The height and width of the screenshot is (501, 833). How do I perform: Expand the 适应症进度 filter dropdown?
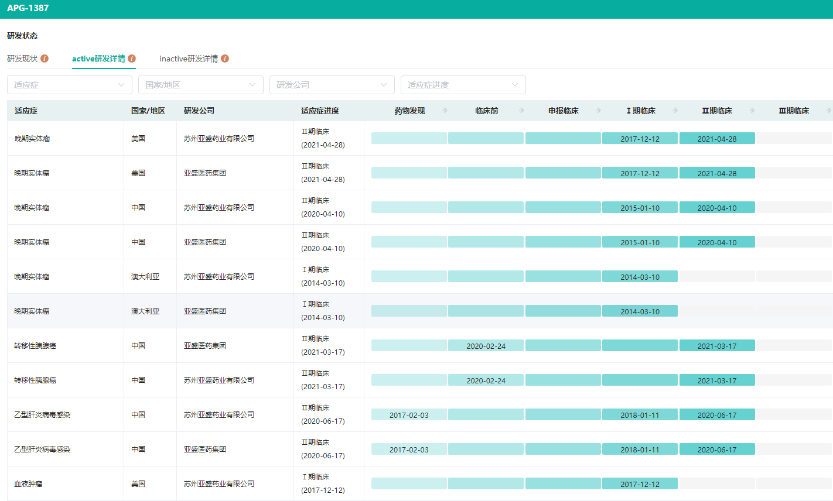463,85
